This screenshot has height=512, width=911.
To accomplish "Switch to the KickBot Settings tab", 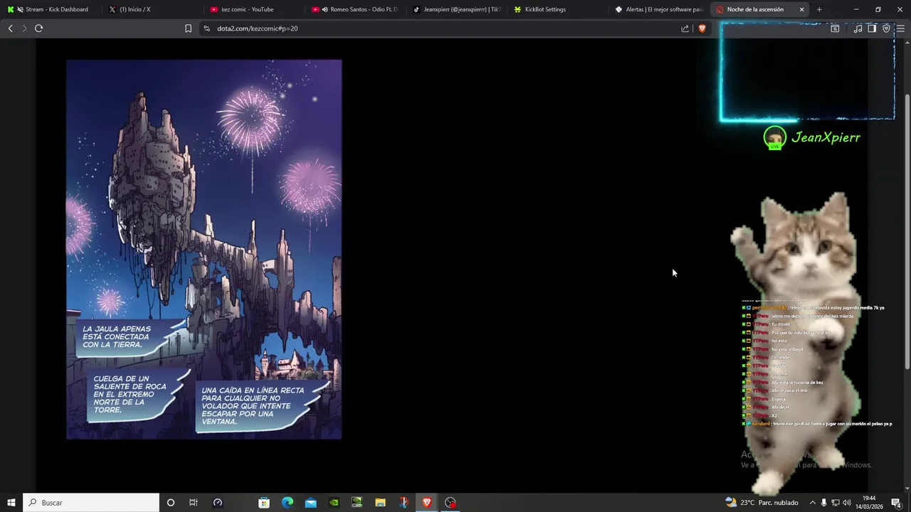I will point(559,9).
